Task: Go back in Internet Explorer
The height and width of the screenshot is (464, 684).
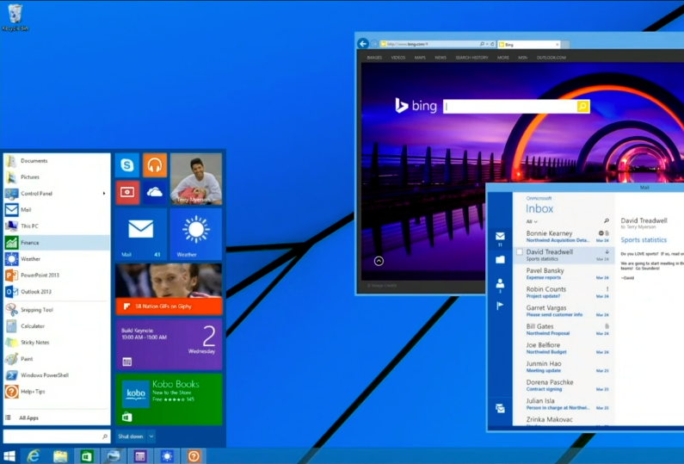Action: point(363,44)
